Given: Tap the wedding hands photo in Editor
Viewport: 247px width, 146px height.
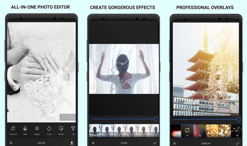Looking at the screenshot, I should click(41, 72).
